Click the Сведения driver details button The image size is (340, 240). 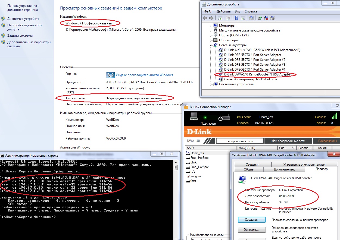[251, 220]
